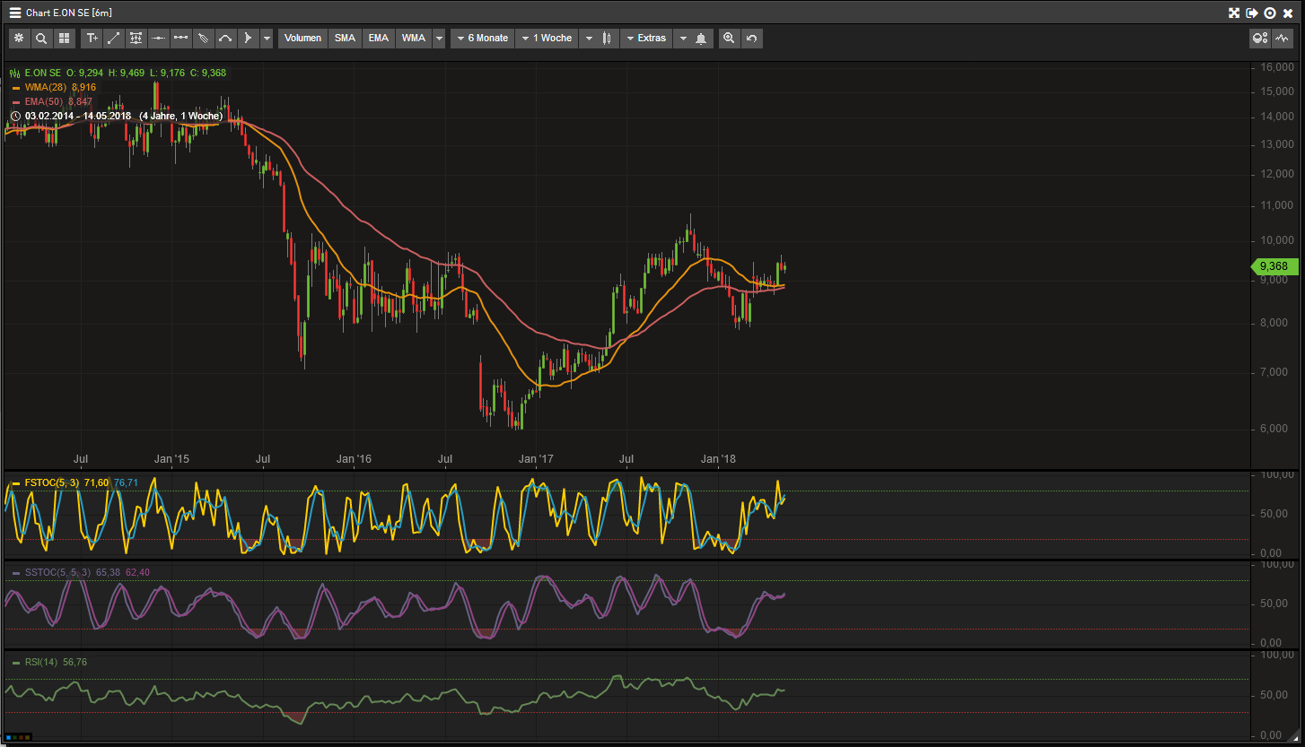Toggle the SMA indicator
Image resolution: width=1305 pixels, height=747 pixels.
point(345,39)
